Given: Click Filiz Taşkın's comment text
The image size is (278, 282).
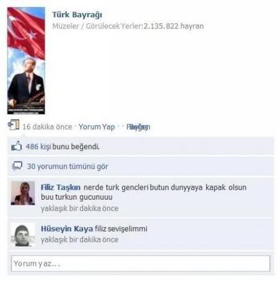Looking at the screenshot, I should click(x=144, y=192).
